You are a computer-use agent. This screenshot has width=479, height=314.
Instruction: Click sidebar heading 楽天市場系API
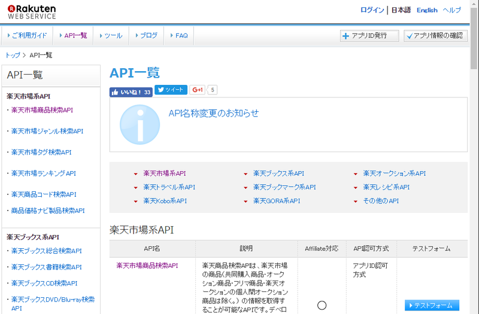coord(28,96)
